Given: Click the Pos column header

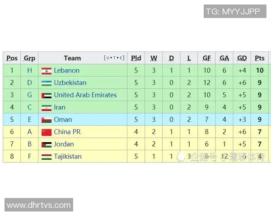Looking at the screenshot, I should point(12,58).
